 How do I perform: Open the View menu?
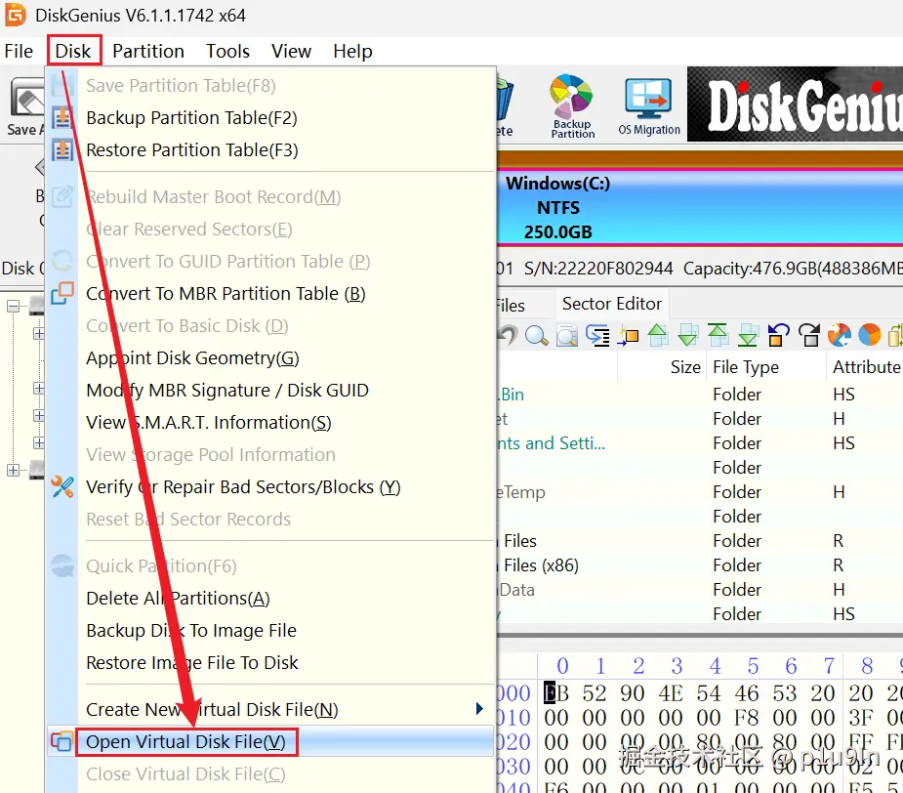(292, 52)
